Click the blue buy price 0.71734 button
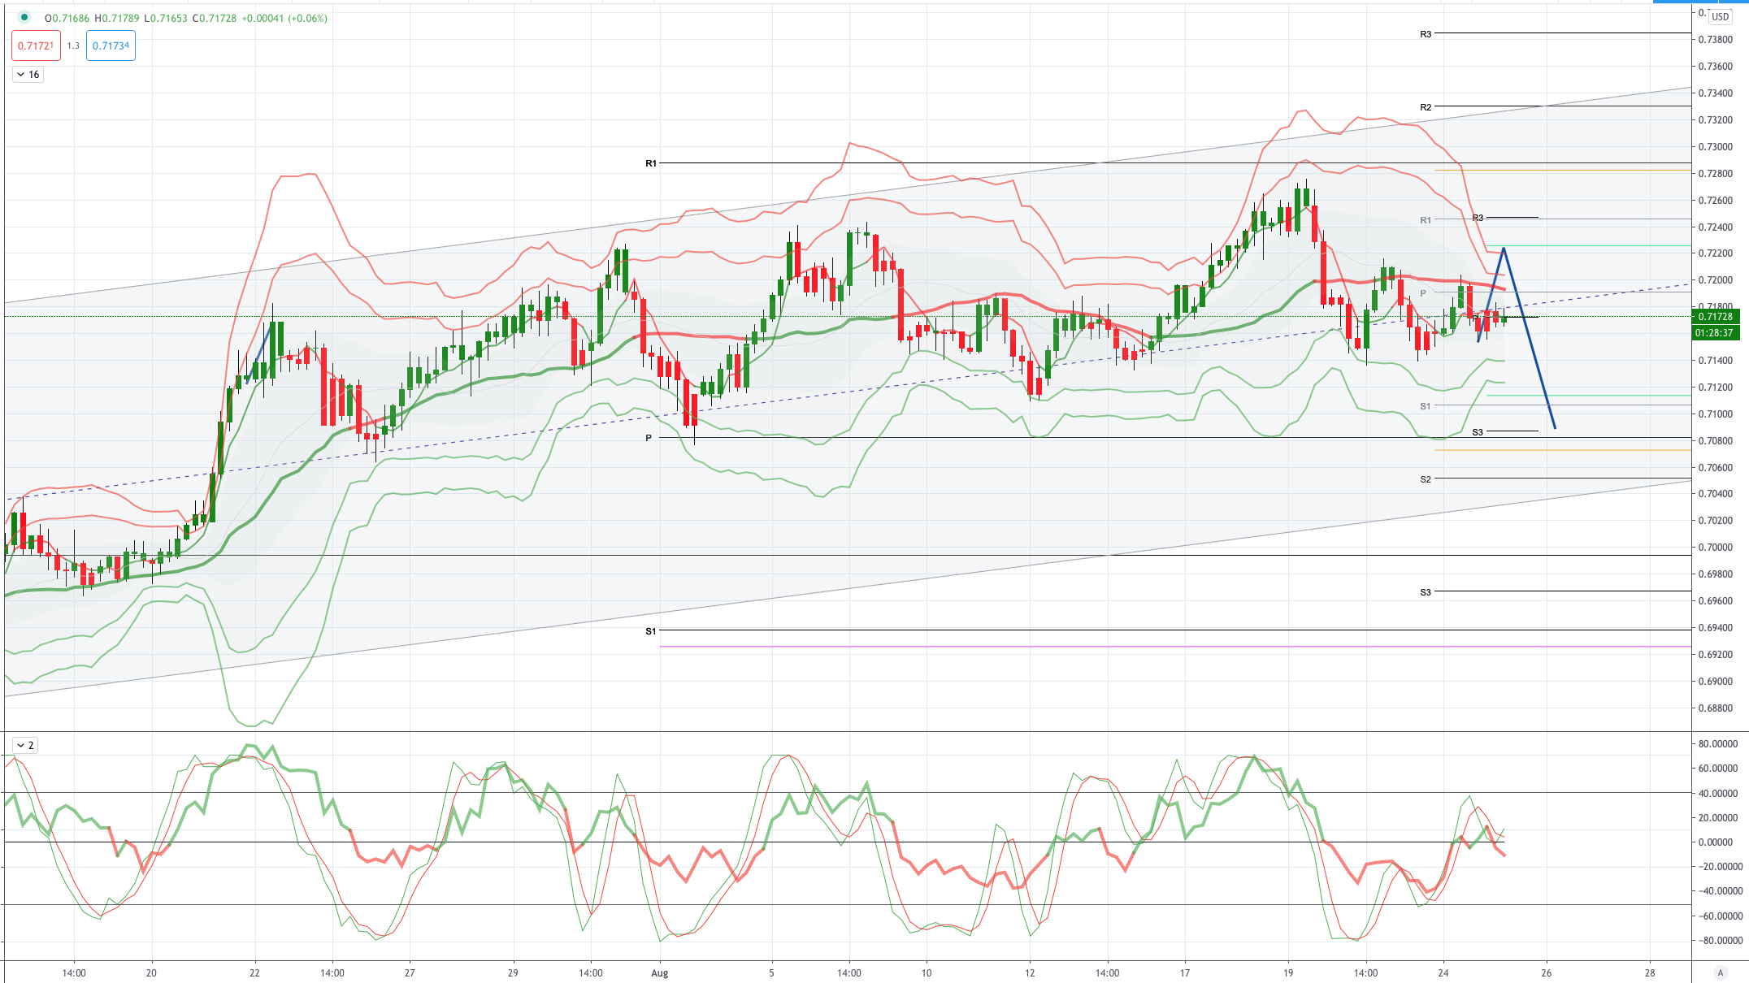This screenshot has height=983, width=1749. tap(111, 45)
